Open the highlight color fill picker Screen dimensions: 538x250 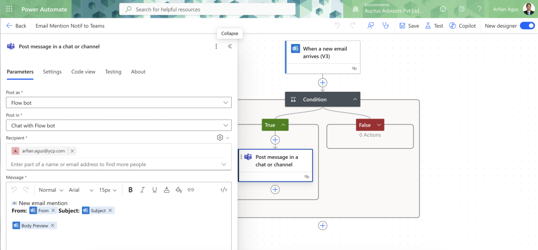click(x=179, y=190)
